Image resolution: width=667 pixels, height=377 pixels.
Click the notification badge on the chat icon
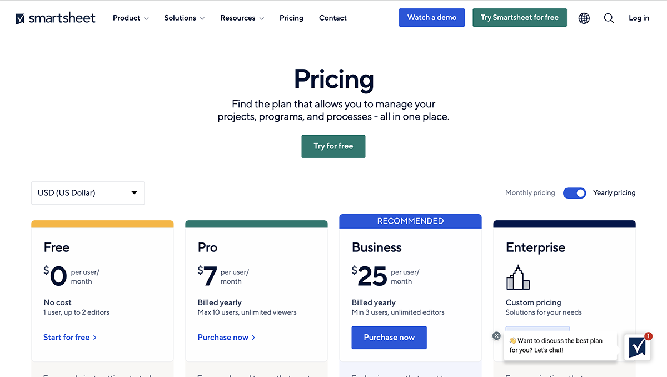[x=648, y=336]
